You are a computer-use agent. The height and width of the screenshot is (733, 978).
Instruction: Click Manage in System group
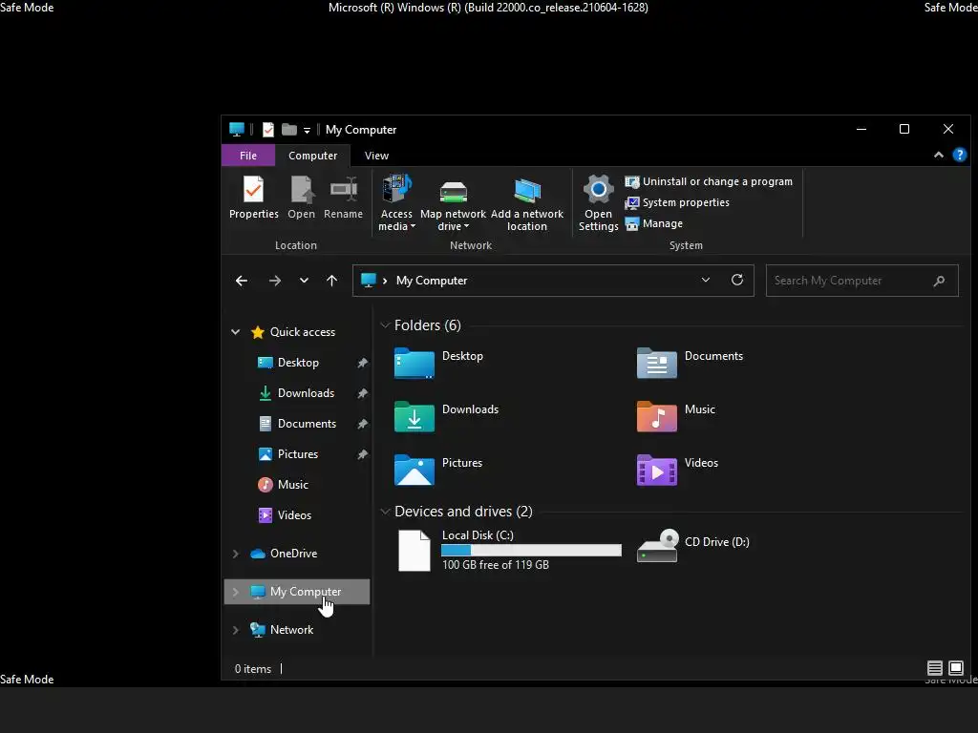[653, 223]
